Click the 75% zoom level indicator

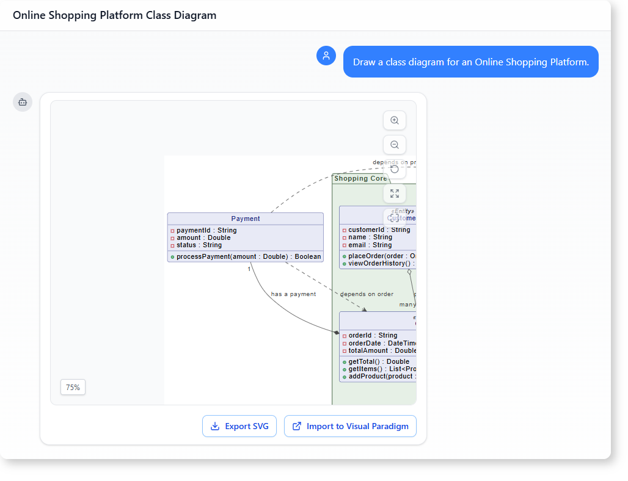(x=73, y=387)
